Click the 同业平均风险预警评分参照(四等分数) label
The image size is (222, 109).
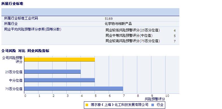pyautogui.click(x=33, y=29)
